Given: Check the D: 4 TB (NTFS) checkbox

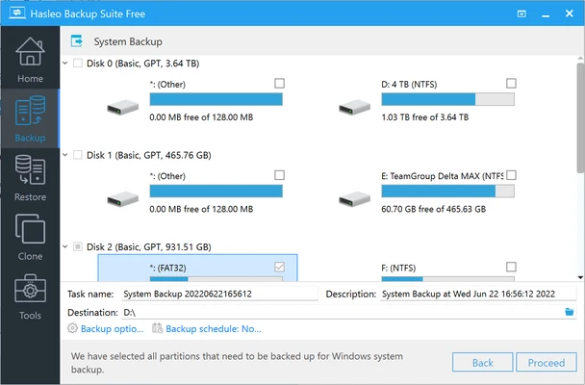Looking at the screenshot, I should click(511, 83).
